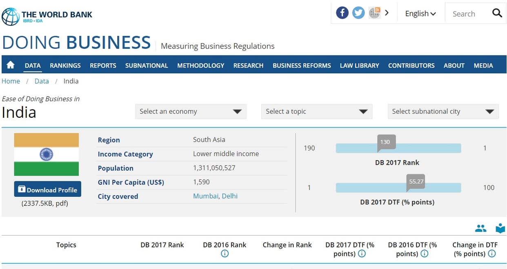The image size is (507, 269).
Task: Click Home breadcrumb link
Action: click(x=11, y=81)
